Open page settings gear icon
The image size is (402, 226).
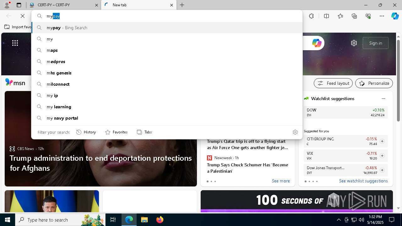tap(354, 43)
